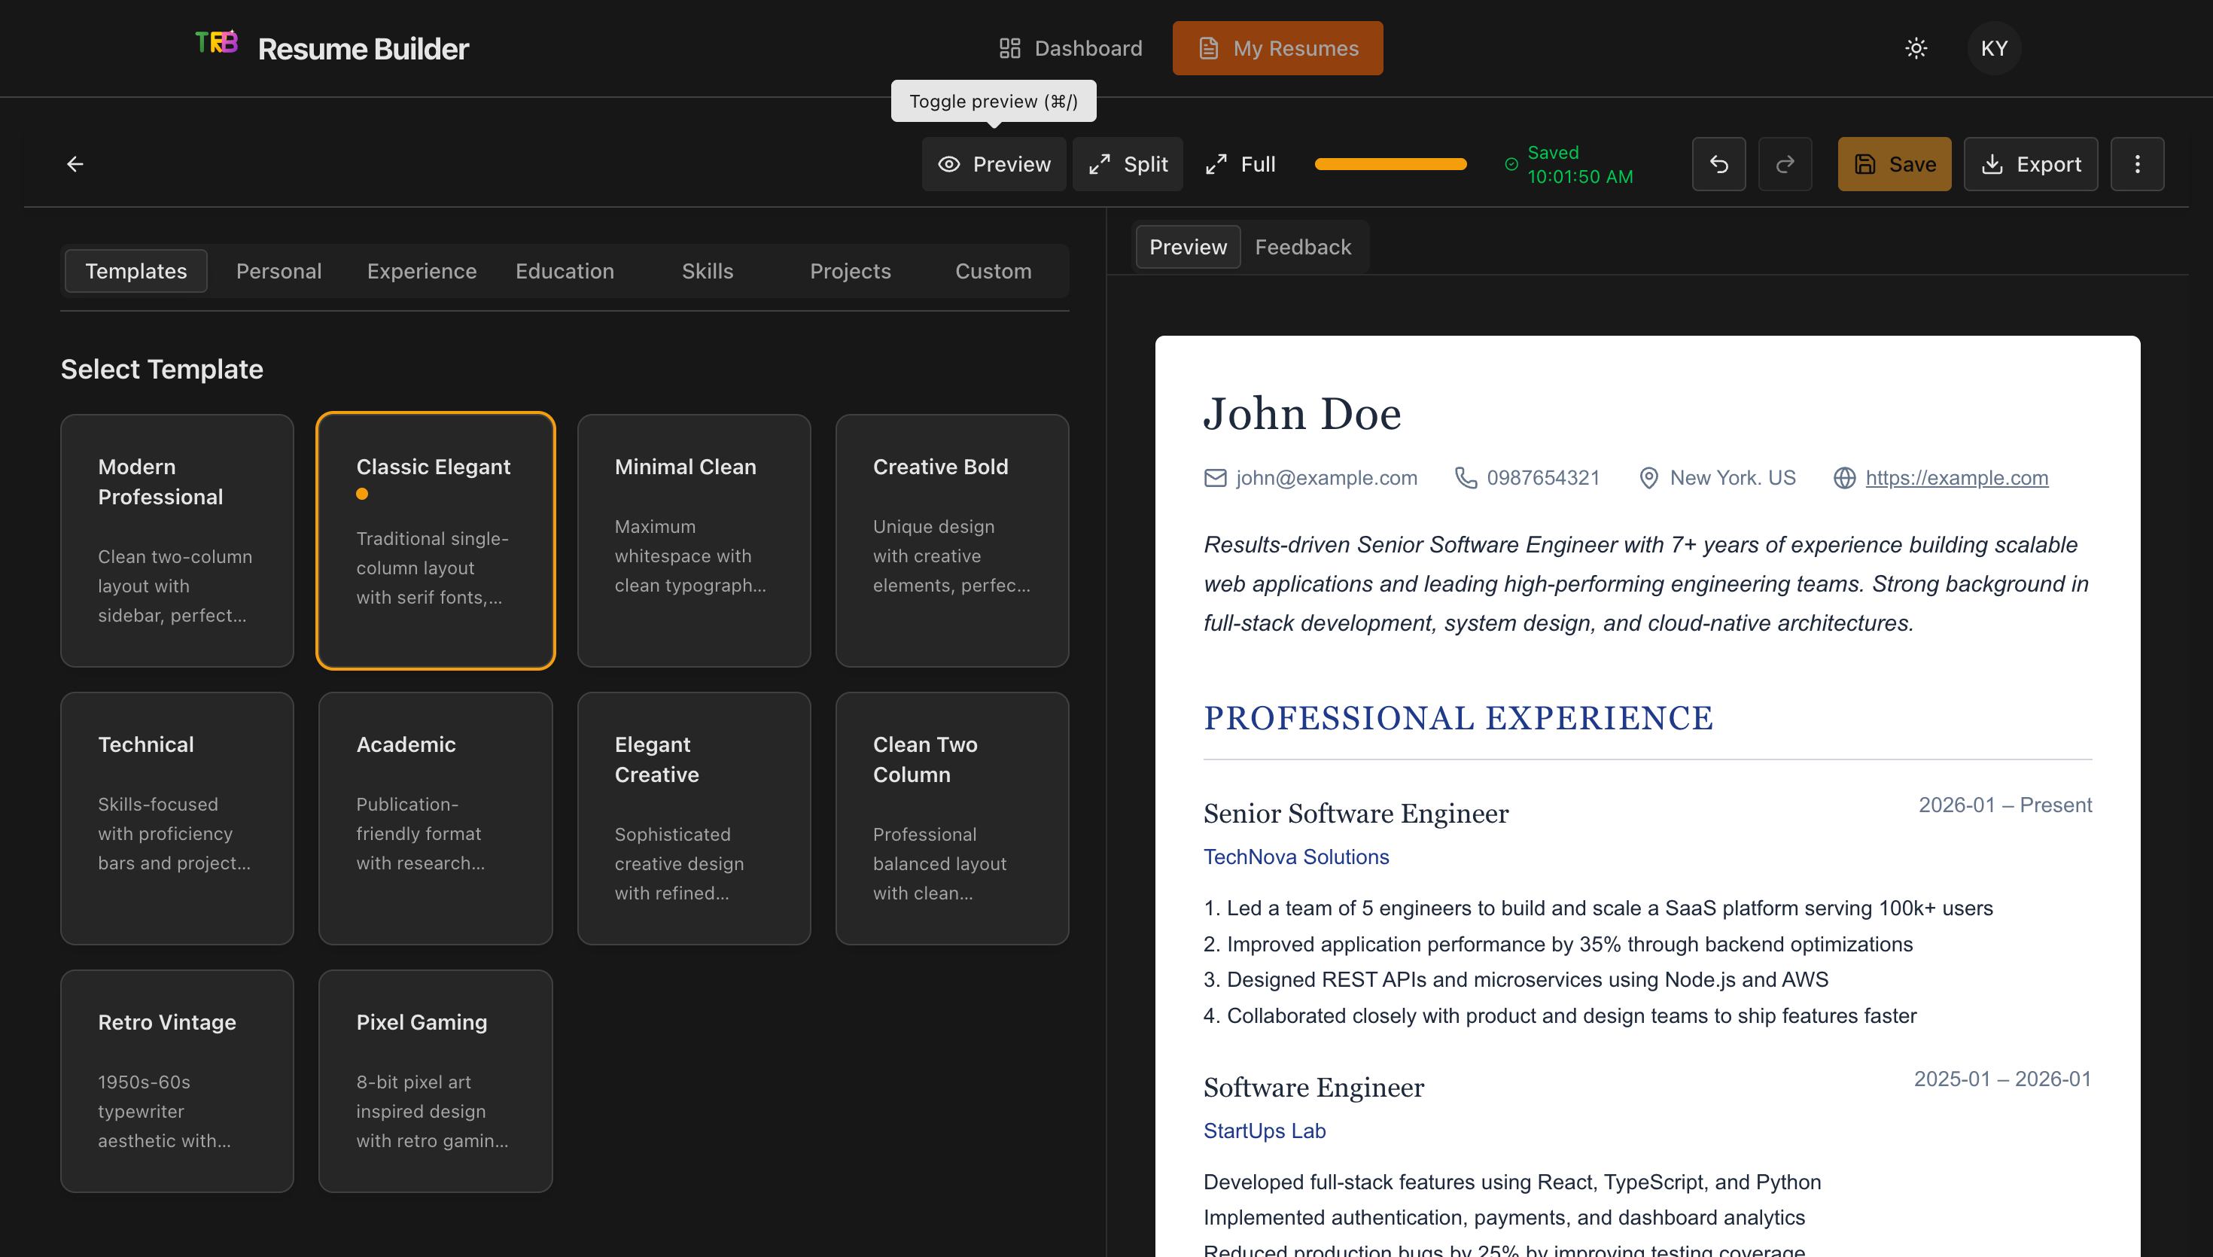2213x1257 pixels.
Task: Click the back arrow to exit editor
Action: (75, 164)
